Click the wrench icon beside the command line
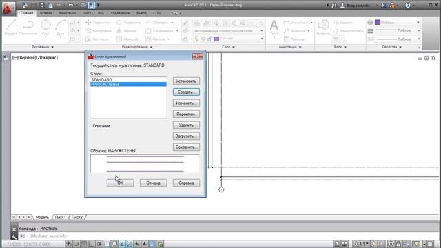 [x=14, y=236]
